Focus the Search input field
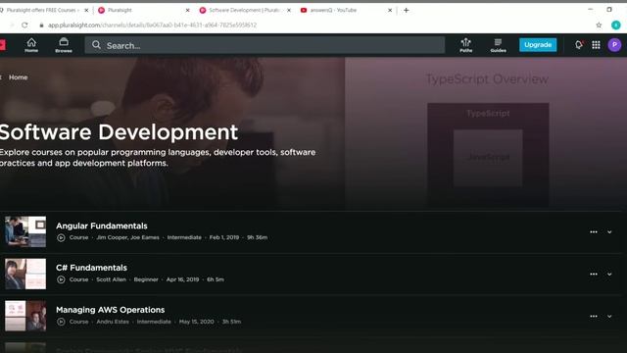This screenshot has width=627, height=353. click(265, 45)
